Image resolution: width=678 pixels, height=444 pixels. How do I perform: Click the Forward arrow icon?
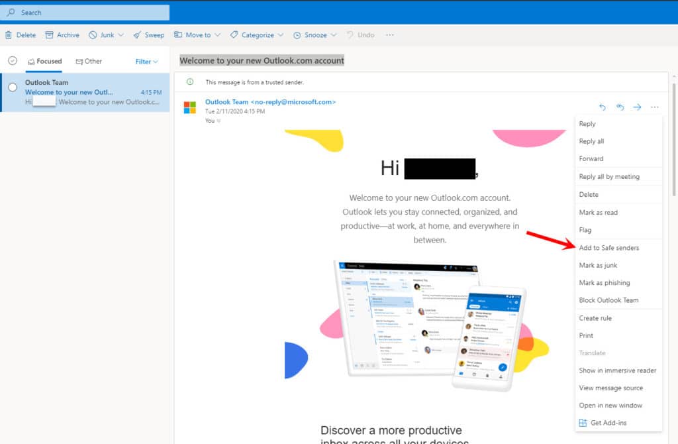(x=637, y=107)
